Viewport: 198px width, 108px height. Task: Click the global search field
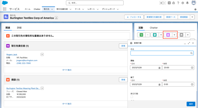[95, 3]
